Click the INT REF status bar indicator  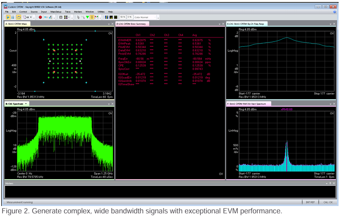310,202
